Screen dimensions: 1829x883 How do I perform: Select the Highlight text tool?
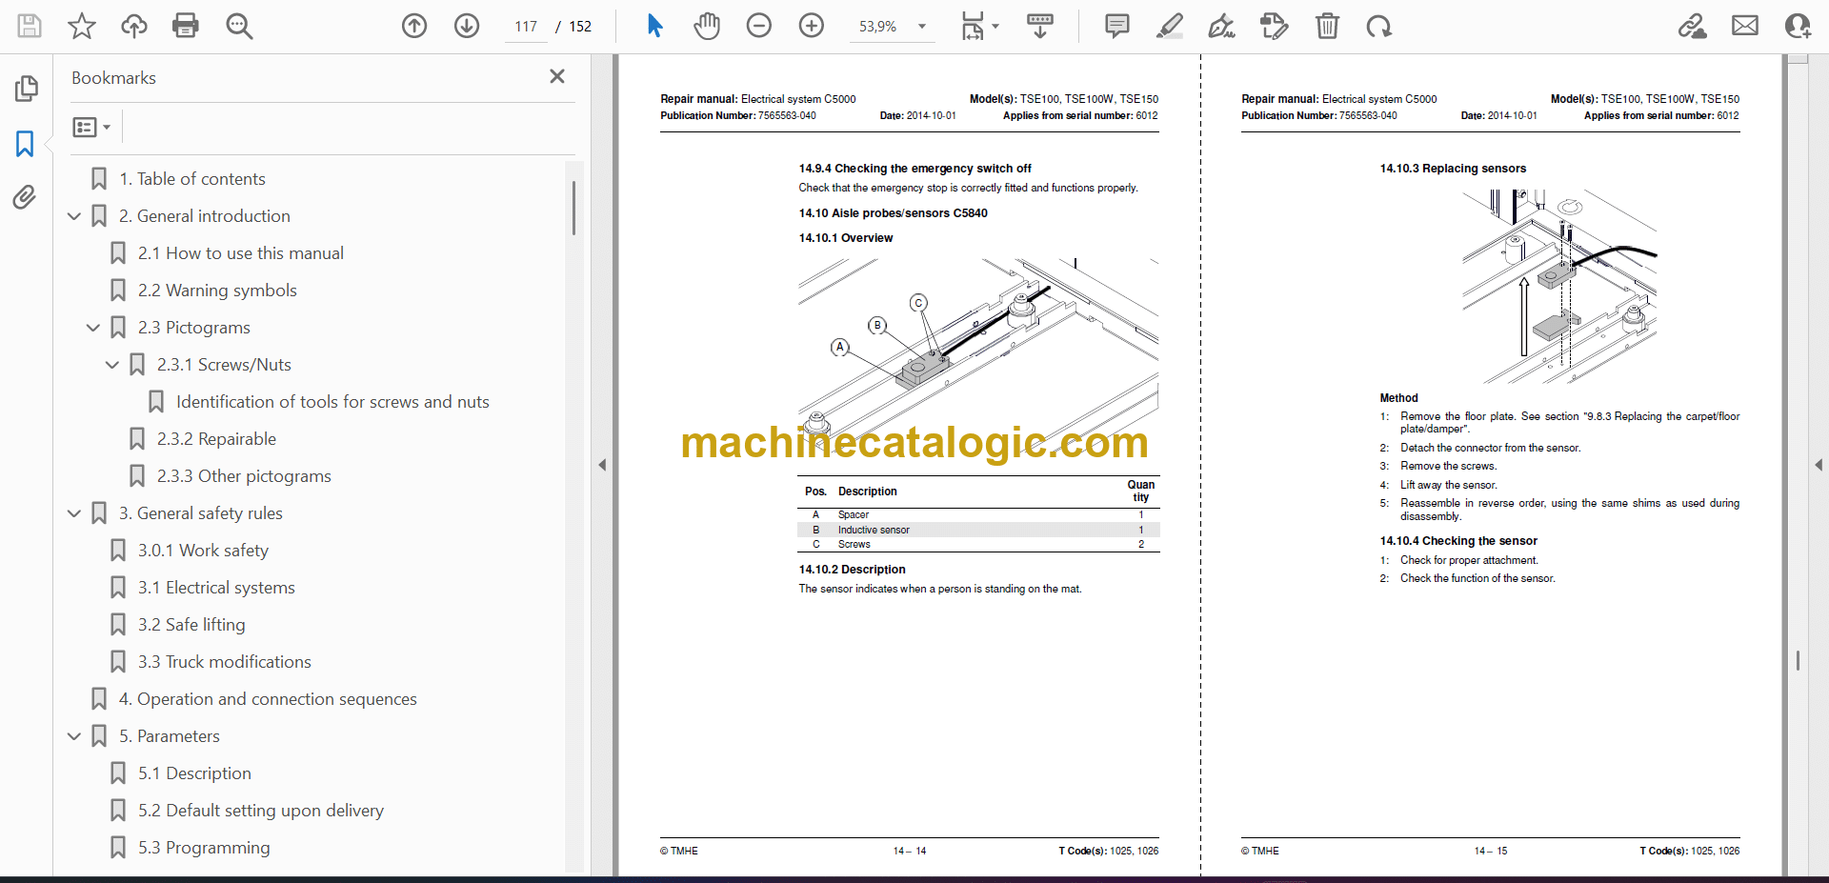point(1170,26)
